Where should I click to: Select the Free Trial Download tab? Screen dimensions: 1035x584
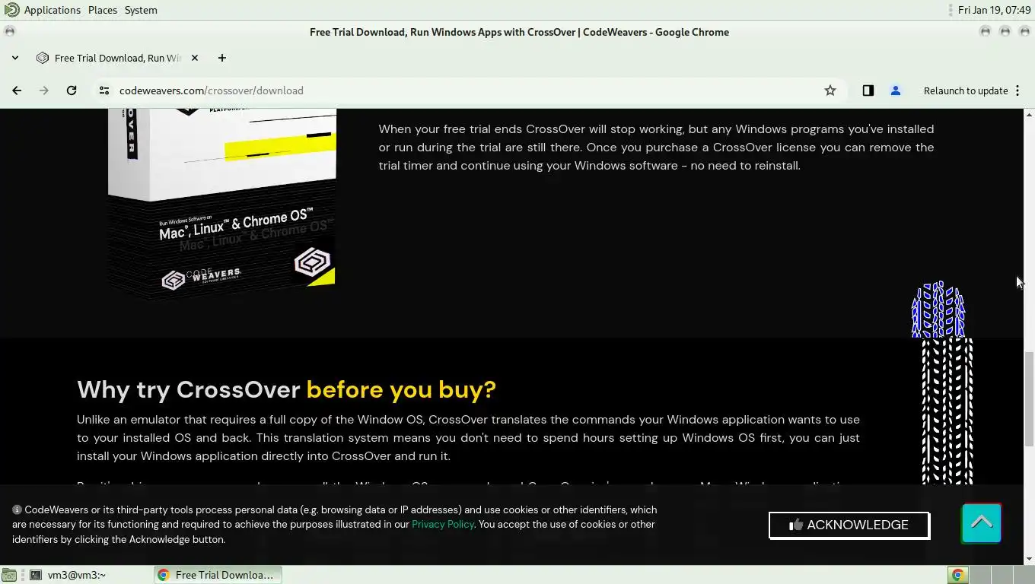click(118, 58)
